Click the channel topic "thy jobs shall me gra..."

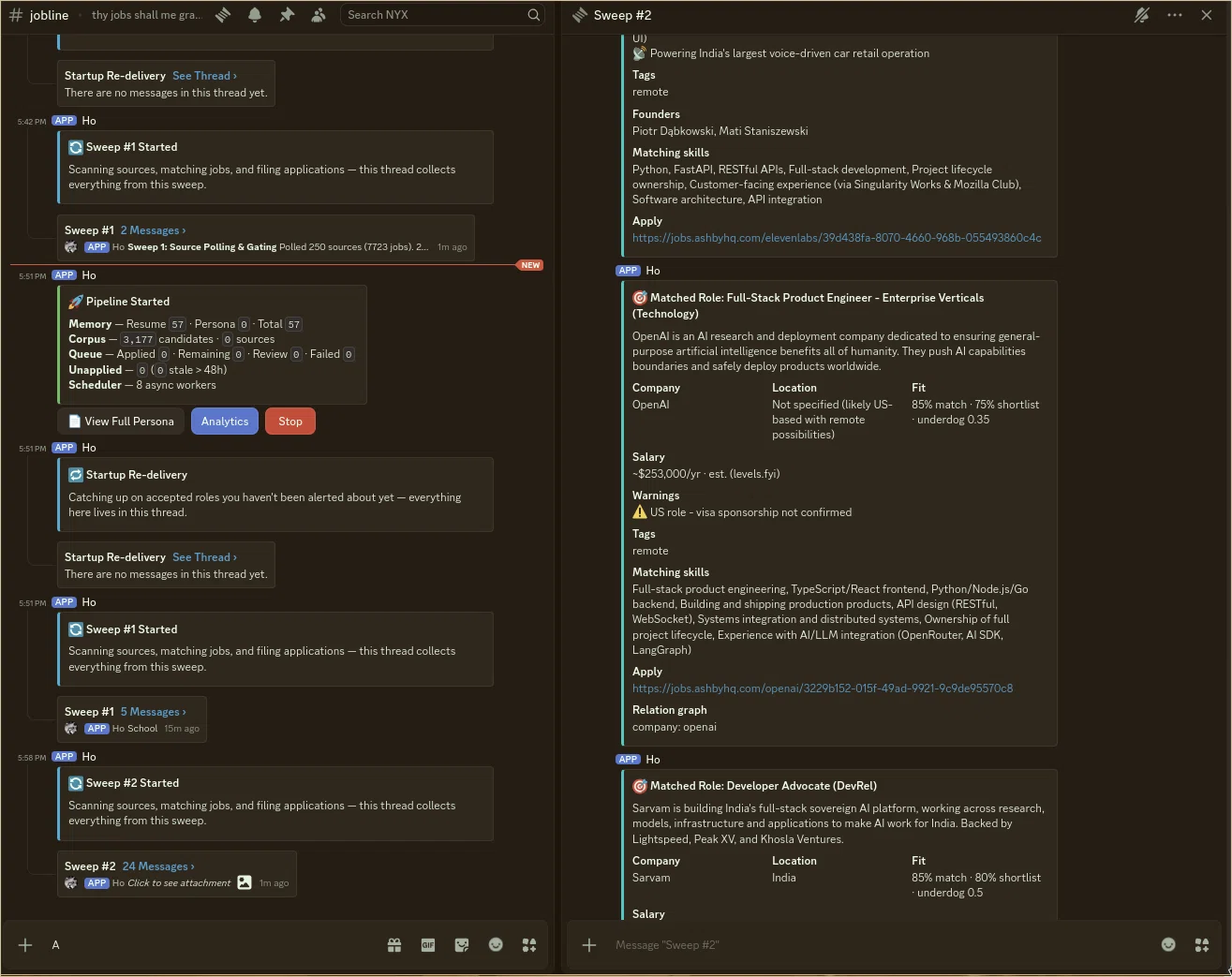click(147, 15)
